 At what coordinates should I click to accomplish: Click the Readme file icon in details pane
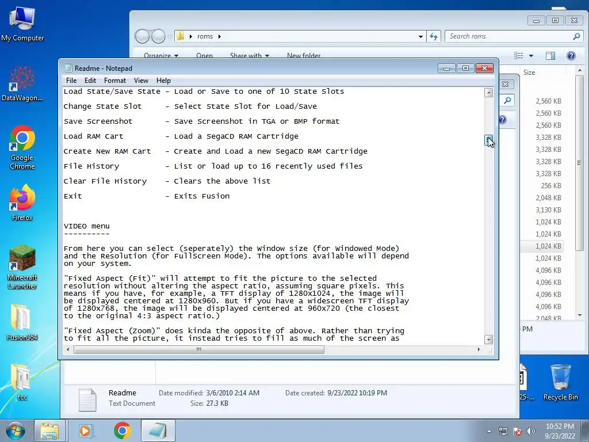tap(87, 399)
